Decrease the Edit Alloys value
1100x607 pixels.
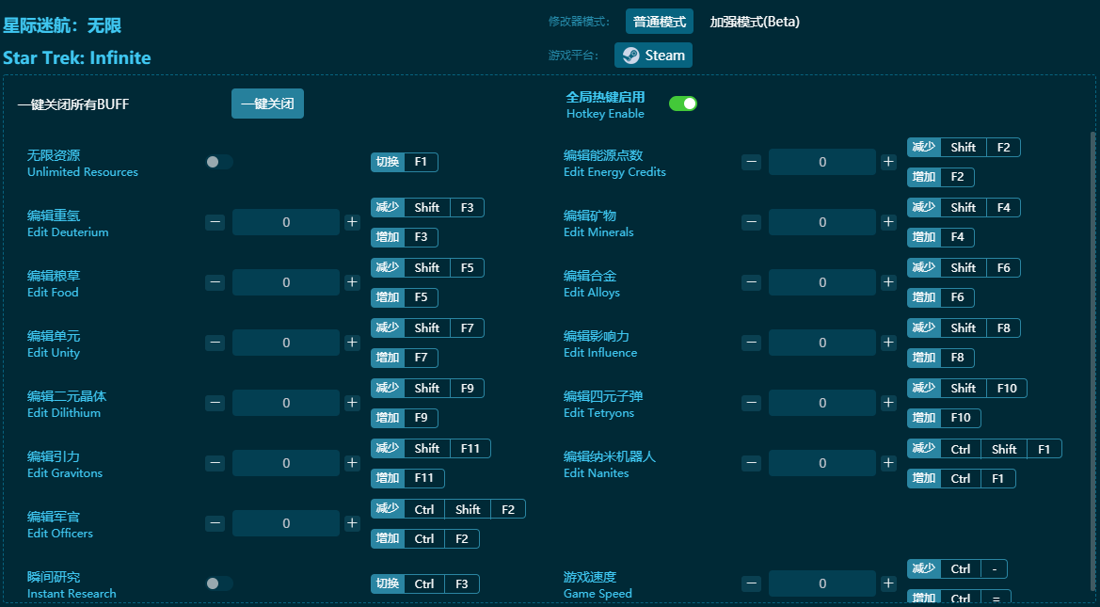click(751, 283)
